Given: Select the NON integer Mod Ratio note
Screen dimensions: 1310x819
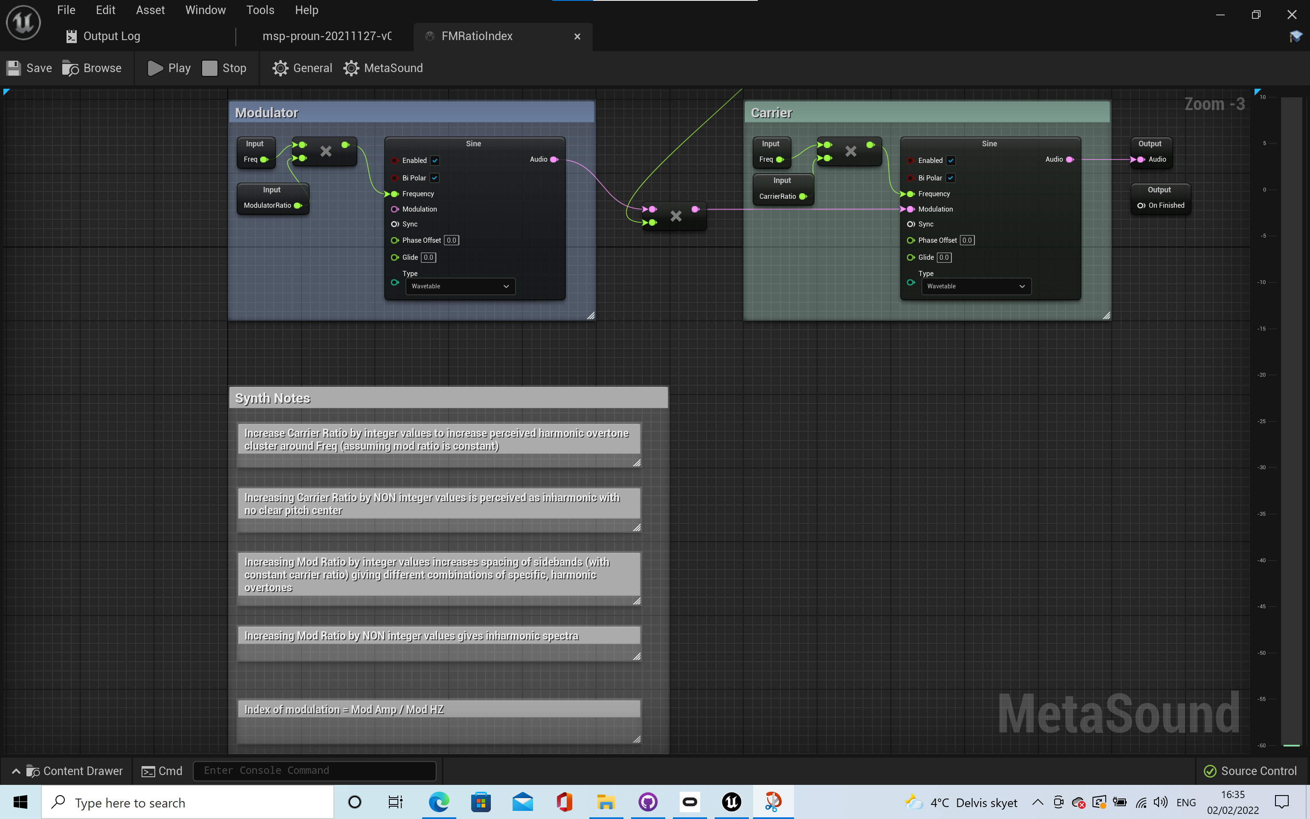Looking at the screenshot, I should pos(439,636).
